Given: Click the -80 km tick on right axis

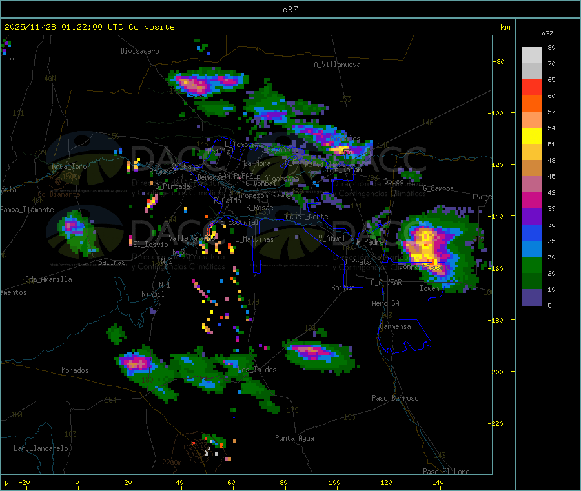Looking at the screenshot, I should pyautogui.click(x=498, y=61).
